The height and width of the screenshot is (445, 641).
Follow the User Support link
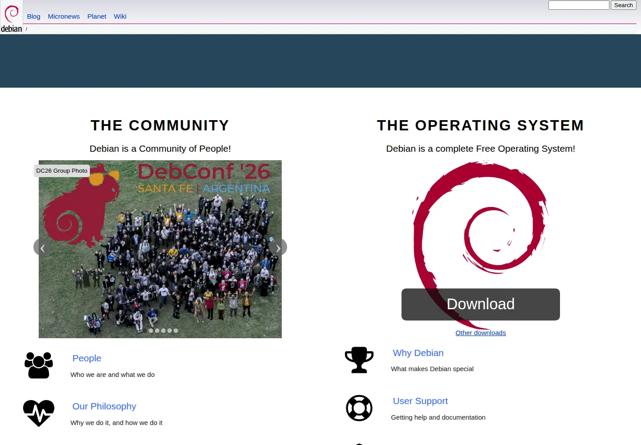click(420, 401)
